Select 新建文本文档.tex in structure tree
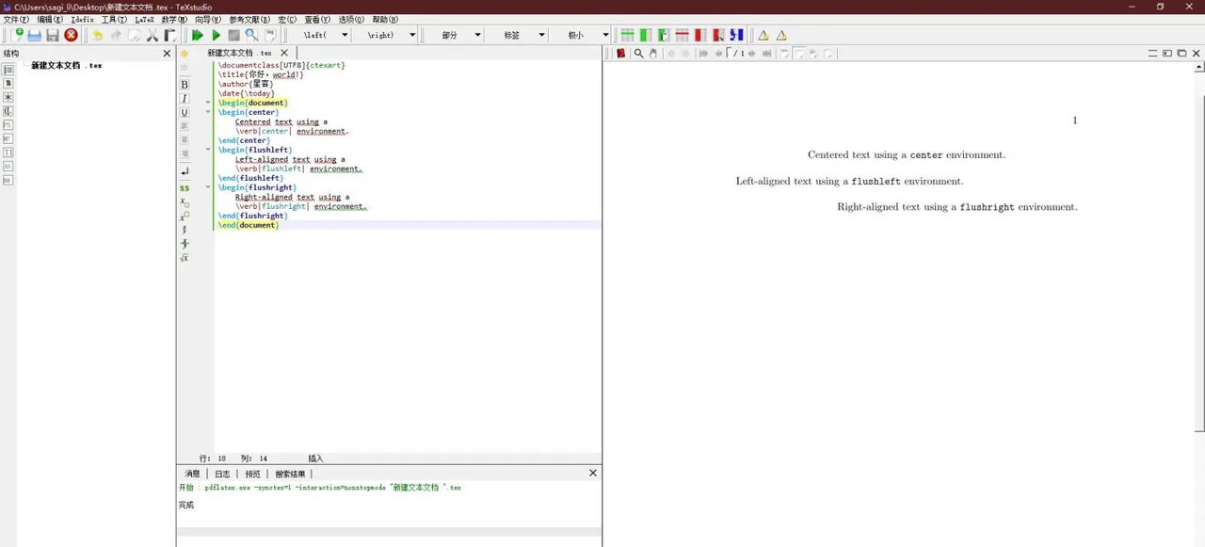1205x547 pixels. [x=66, y=66]
